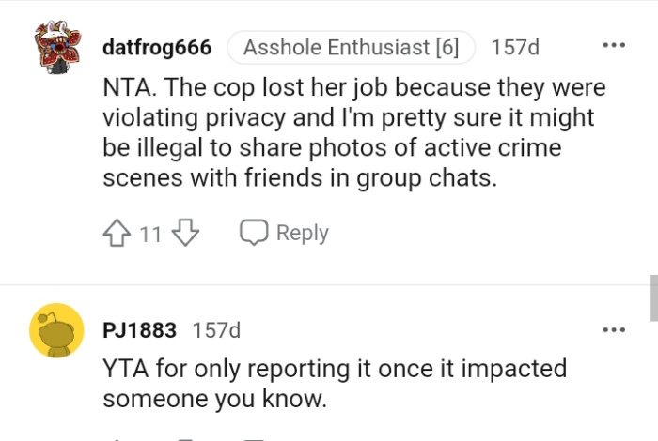The image size is (658, 441).
Task: Click the words "someone you know" in PJ1883's comment
Action: 214,399
